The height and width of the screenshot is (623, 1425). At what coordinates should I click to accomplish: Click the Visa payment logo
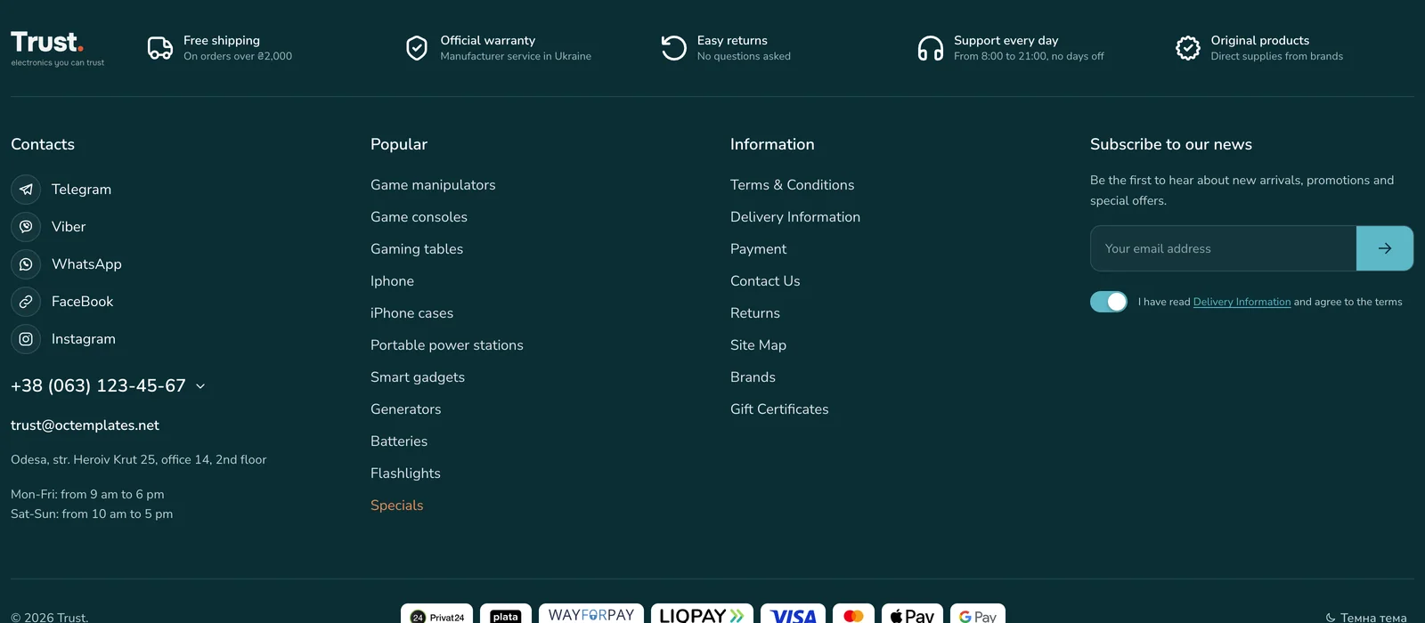[793, 614]
